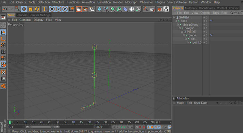Image resolution: width=243 pixels, height=133 pixels.
Task: Collapse the dita joint branch
Action: point(186,39)
